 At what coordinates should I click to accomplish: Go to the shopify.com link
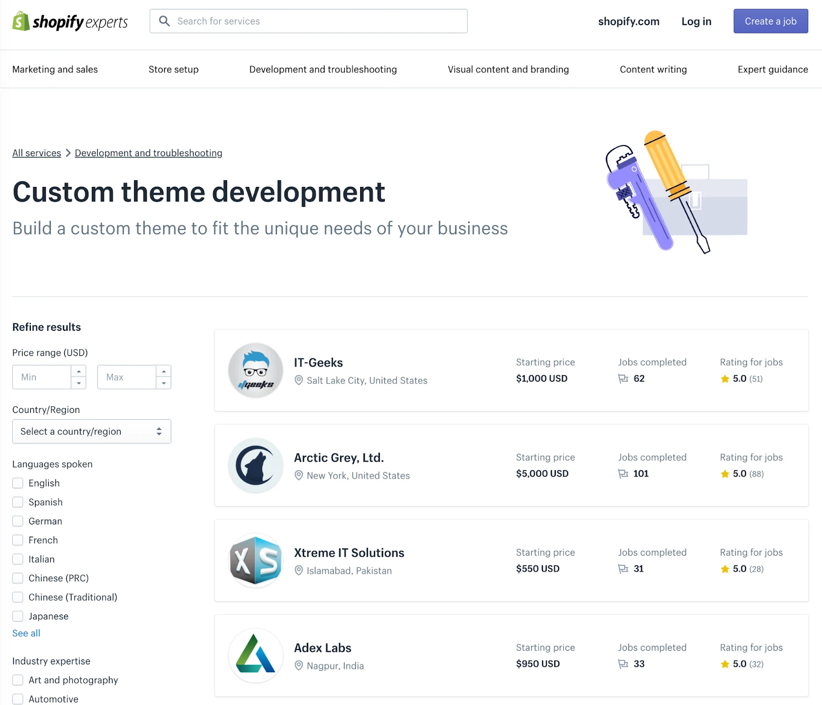(629, 22)
